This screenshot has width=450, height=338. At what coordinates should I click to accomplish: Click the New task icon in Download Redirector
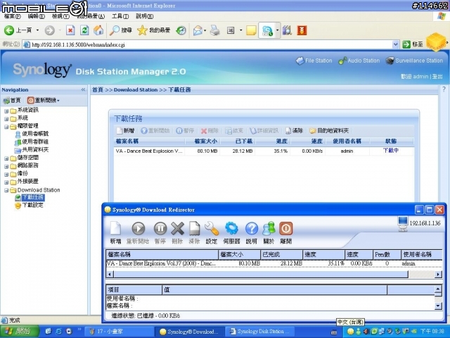pyautogui.click(x=115, y=229)
